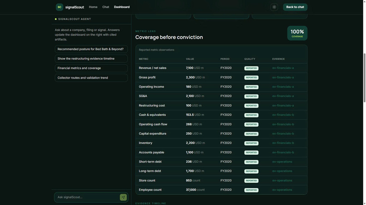The image size is (366, 205).
Task: Click the QUALITY column header
Action: click(249, 59)
